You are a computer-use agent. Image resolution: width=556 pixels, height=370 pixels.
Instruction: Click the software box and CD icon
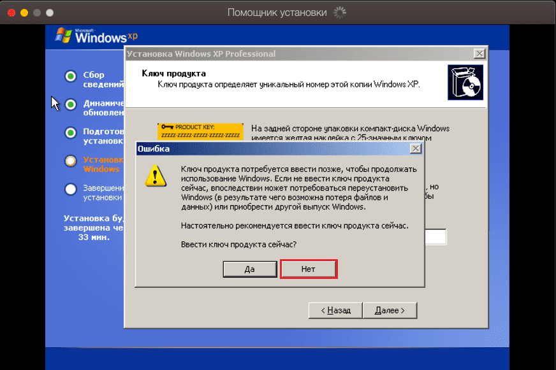click(465, 82)
